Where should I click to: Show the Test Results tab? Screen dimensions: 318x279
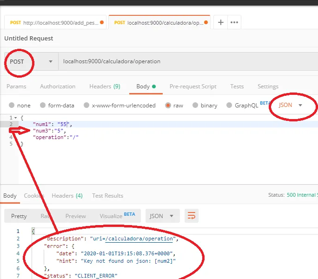coord(107,196)
